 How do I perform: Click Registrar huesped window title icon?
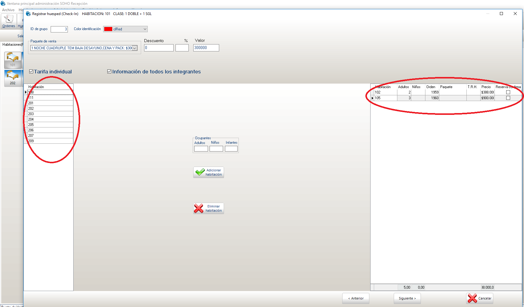28,14
